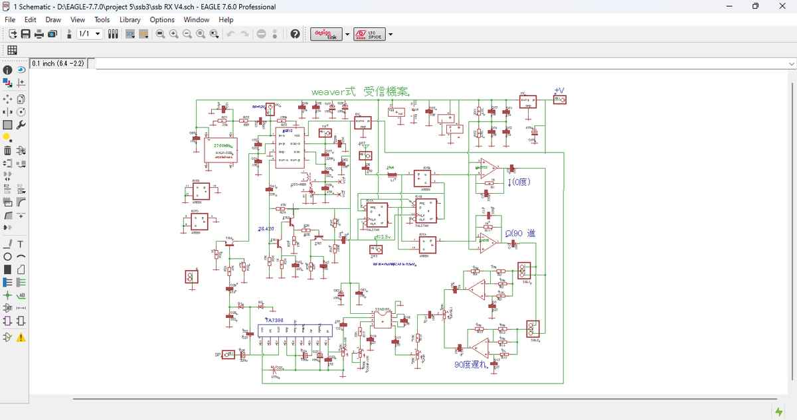This screenshot has width=797, height=420.
Task: Toggle the grid settings button
Action: pyautogui.click(x=12, y=50)
